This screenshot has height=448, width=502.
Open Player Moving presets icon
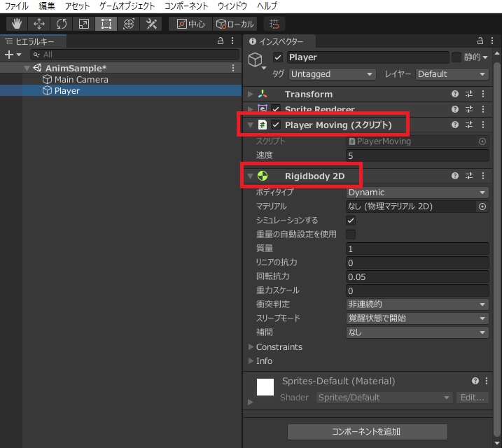point(469,125)
